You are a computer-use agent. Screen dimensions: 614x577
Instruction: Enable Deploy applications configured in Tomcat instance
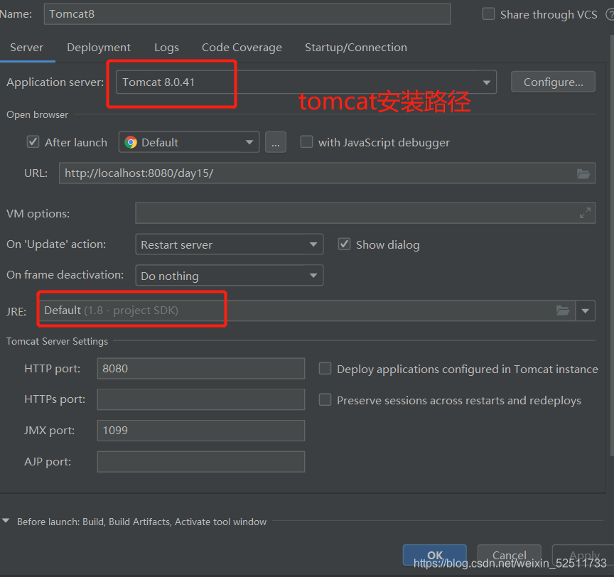tap(325, 368)
